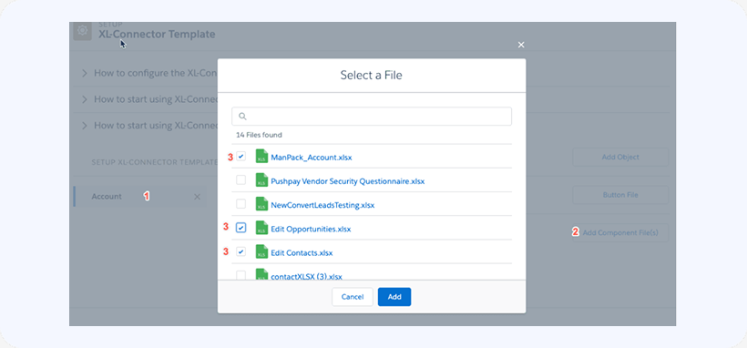Open ManPack_Account.xlsx file link
This screenshot has height=348, width=747.
point(311,158)
